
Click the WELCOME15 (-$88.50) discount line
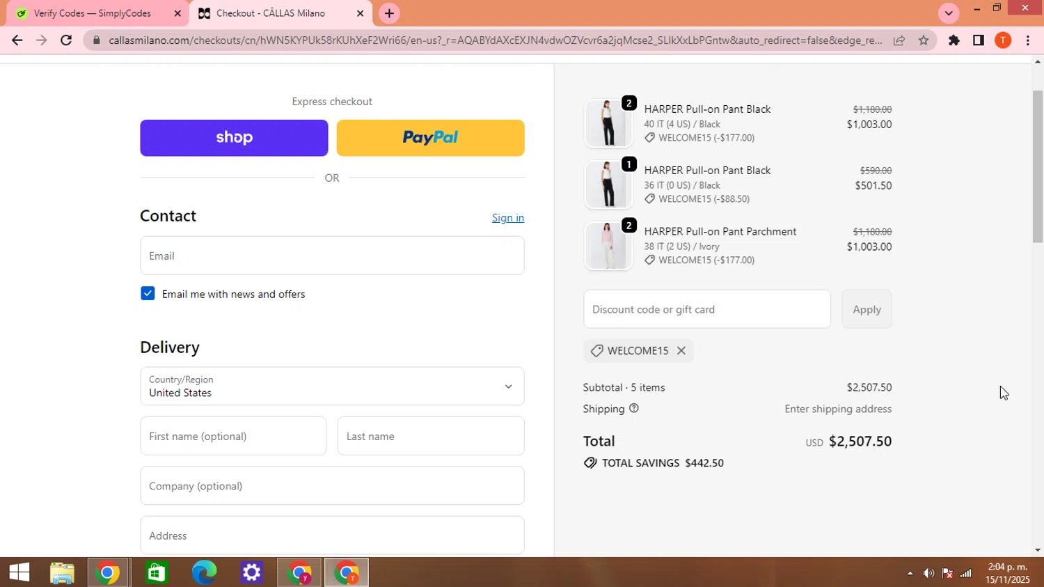(704, 199)
